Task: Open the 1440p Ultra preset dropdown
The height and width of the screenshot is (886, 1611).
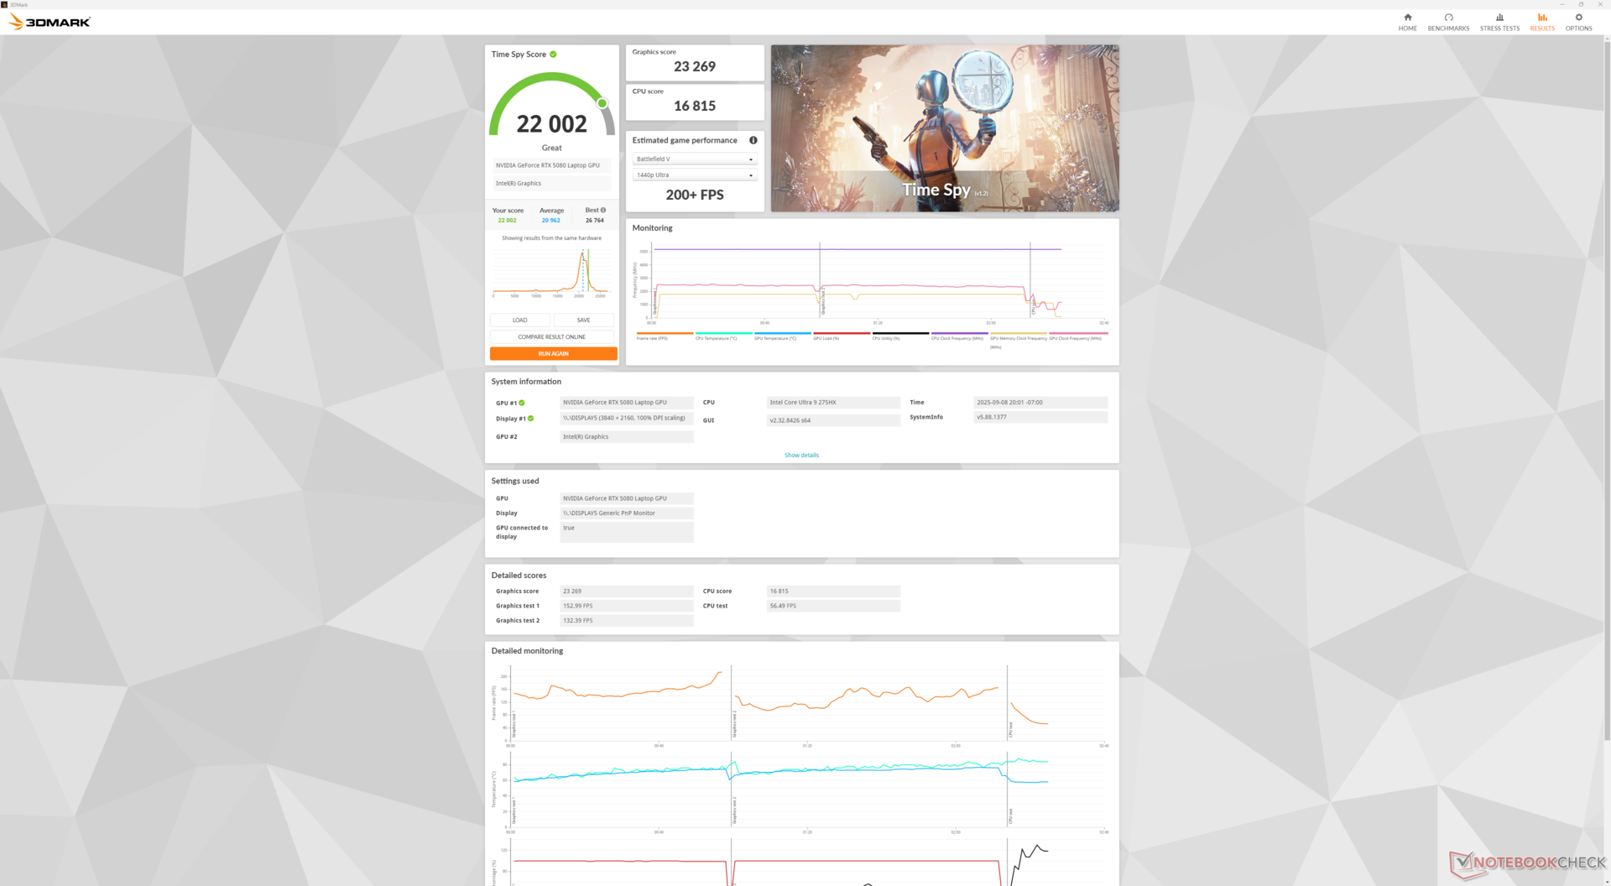Action: pyautogui.click(x=695, y=175)
